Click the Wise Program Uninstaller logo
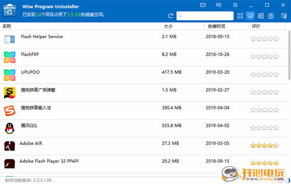 click(10, 10)
